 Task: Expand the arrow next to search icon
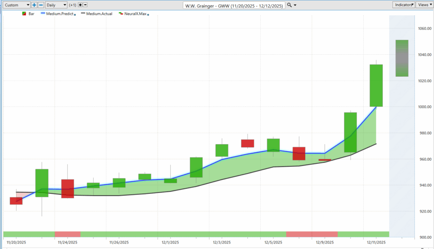295,5
